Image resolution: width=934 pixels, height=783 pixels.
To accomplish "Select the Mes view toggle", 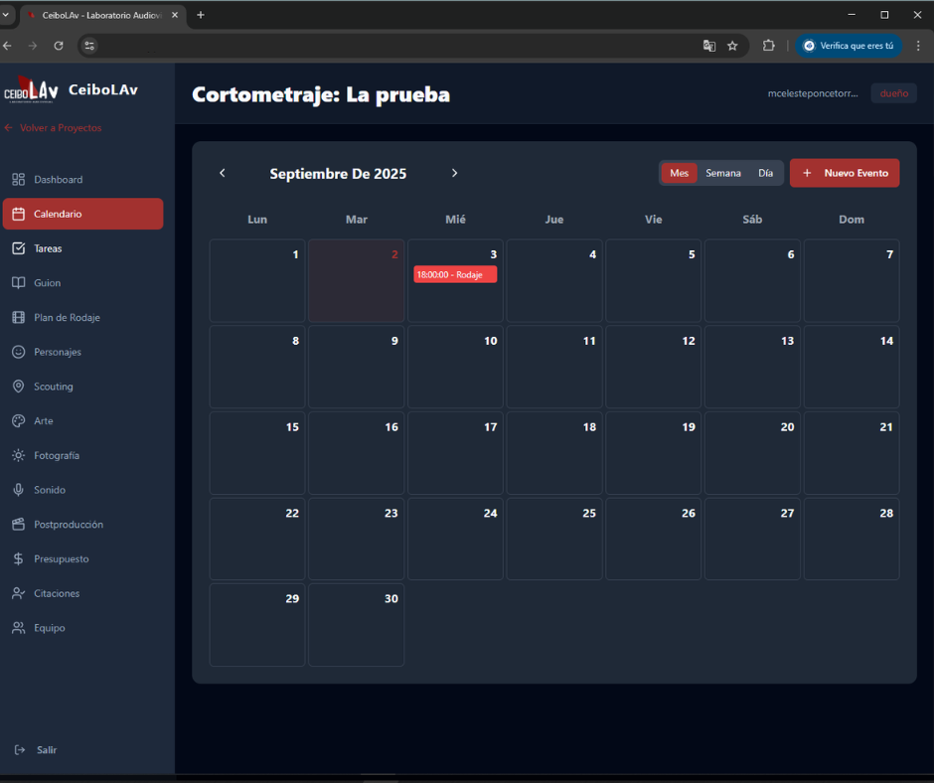I will coord(679,173).
